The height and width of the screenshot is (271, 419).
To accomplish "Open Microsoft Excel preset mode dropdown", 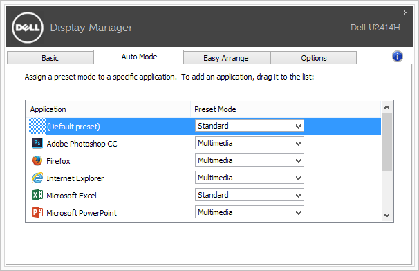I will pyautogui.click(x=250, y=195).
